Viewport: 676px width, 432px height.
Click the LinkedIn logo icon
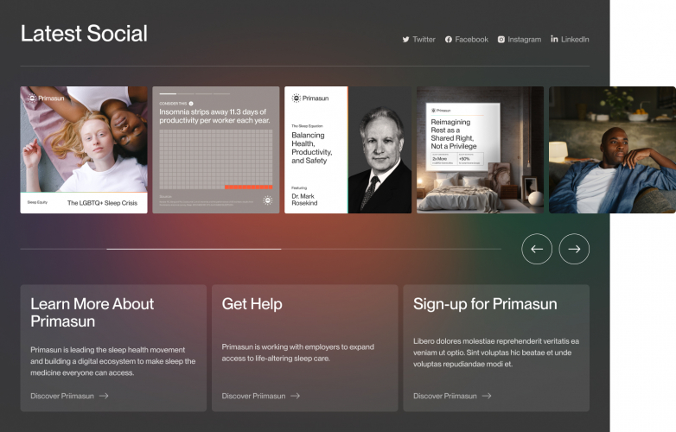coord(554,39)
